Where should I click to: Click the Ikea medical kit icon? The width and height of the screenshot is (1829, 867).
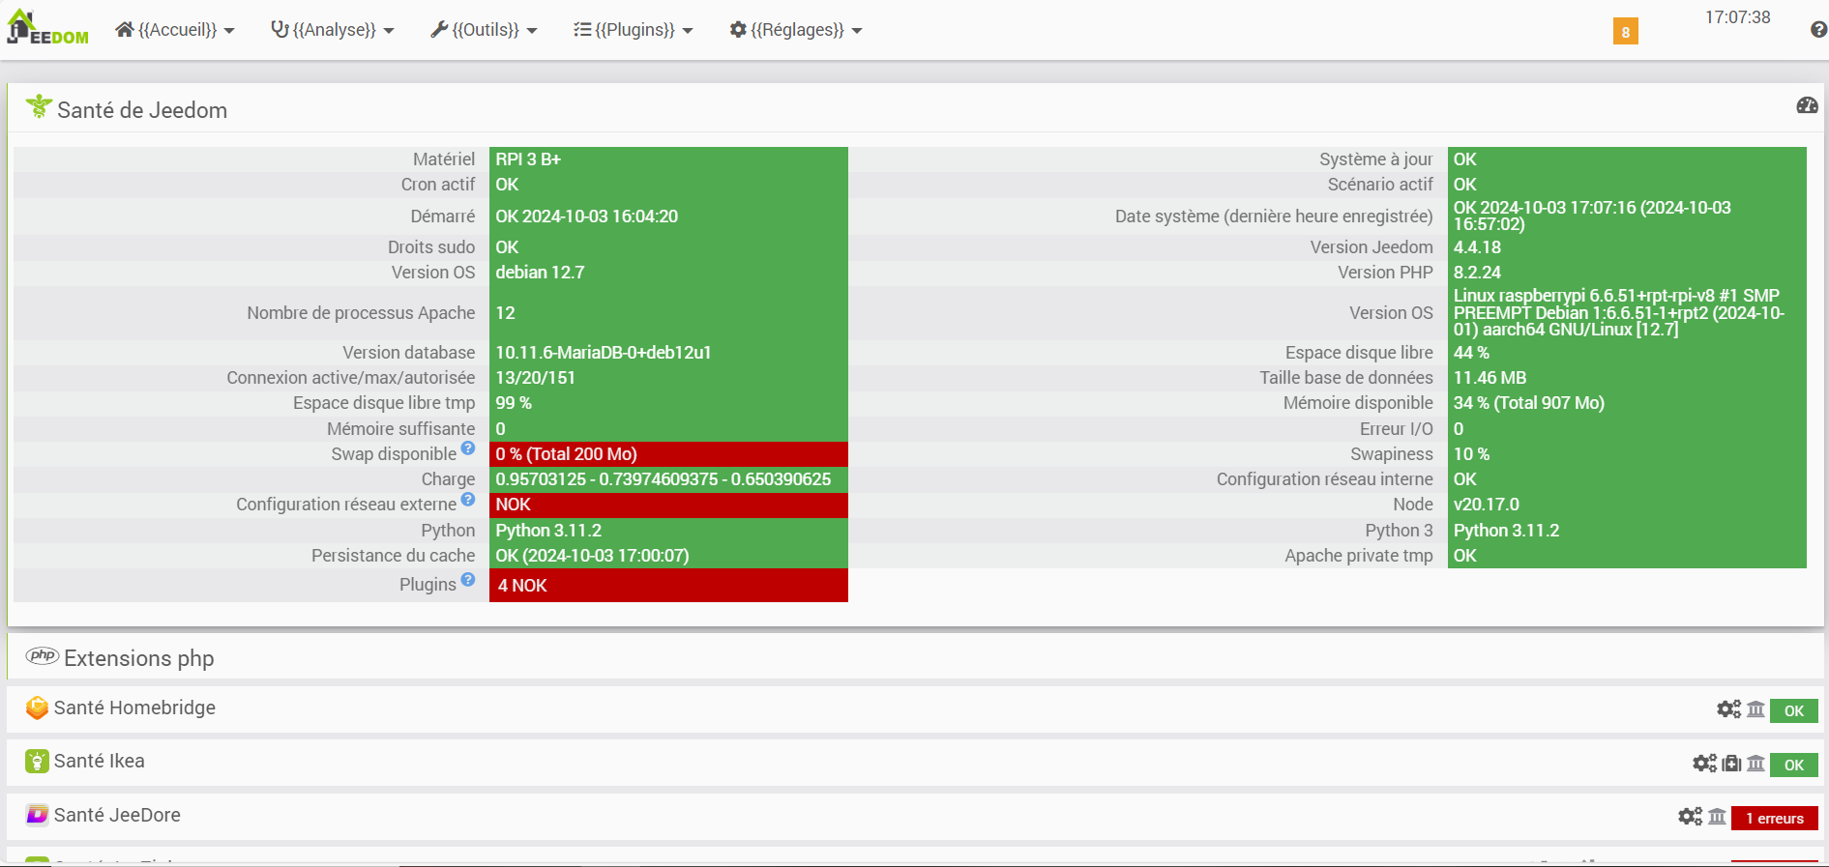(1731, 765)
